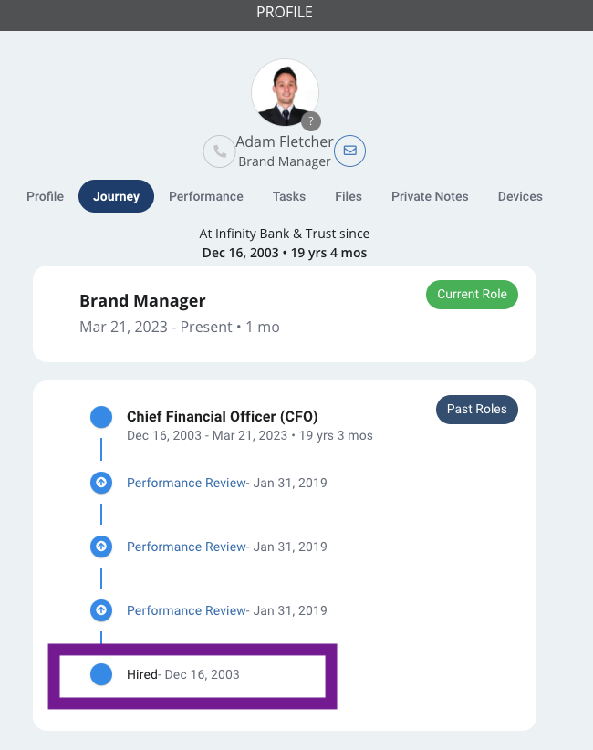Click the third Performance Review arrow icon

click(101, 610)
